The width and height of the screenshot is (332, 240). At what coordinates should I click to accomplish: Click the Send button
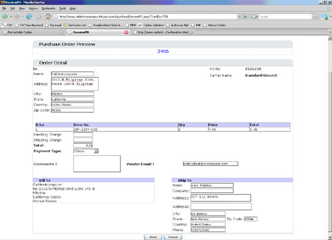[153, 237]
